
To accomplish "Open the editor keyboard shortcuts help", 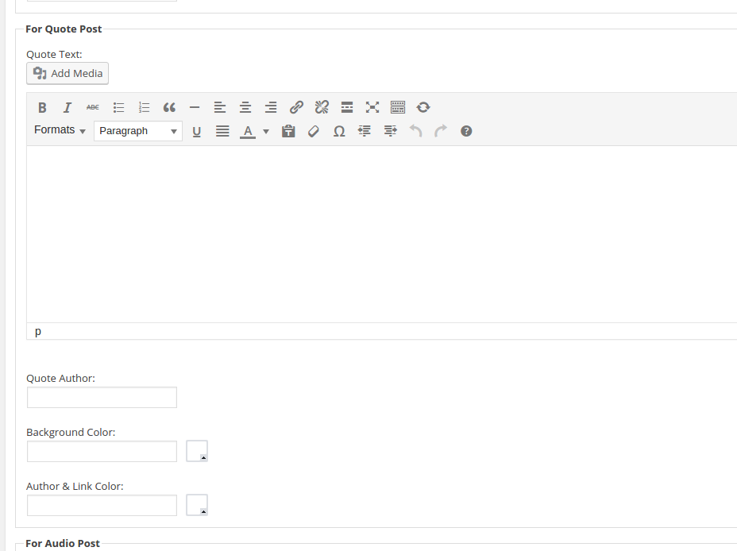I will (x=466, y=132).
